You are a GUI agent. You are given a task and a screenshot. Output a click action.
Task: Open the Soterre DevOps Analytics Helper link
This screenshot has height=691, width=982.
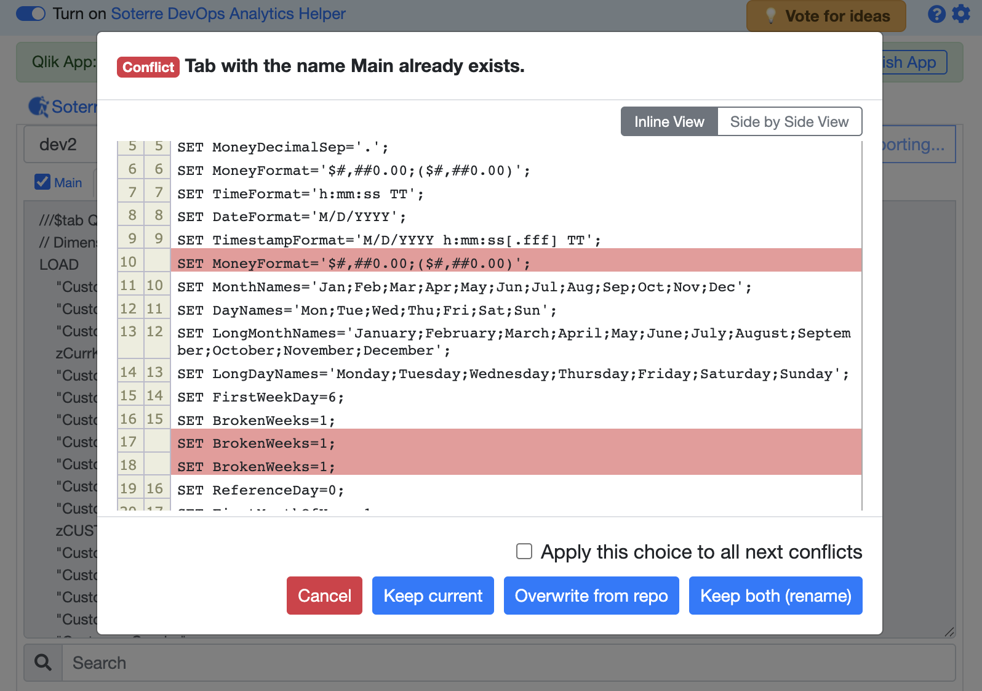pyautogui.click(x=228, y=14)
